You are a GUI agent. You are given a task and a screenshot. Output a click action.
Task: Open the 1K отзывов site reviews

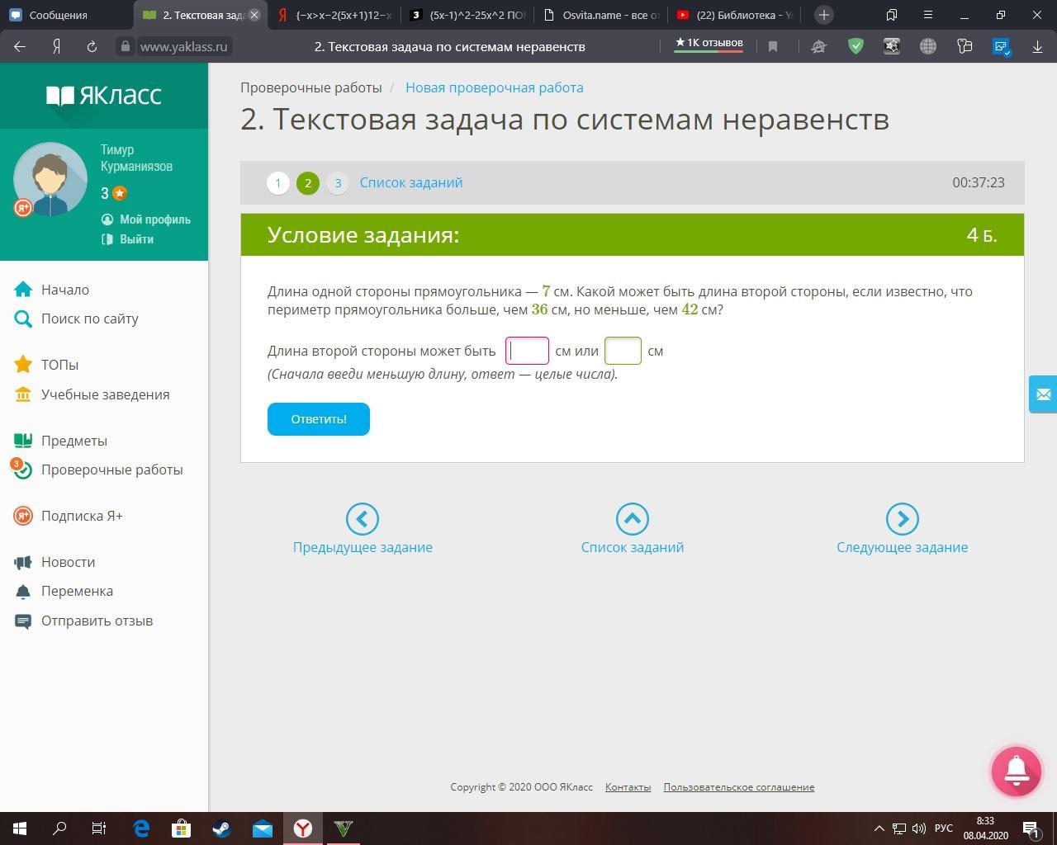(709, 44)
